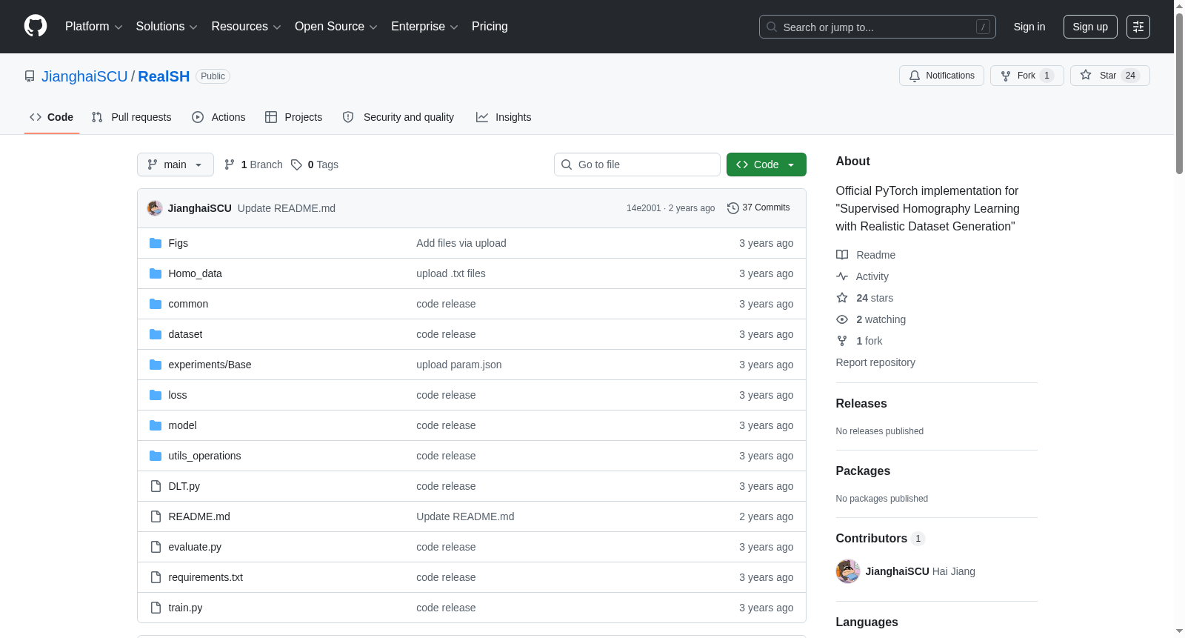Click the dataset folder icon

(x=156, y=334)
